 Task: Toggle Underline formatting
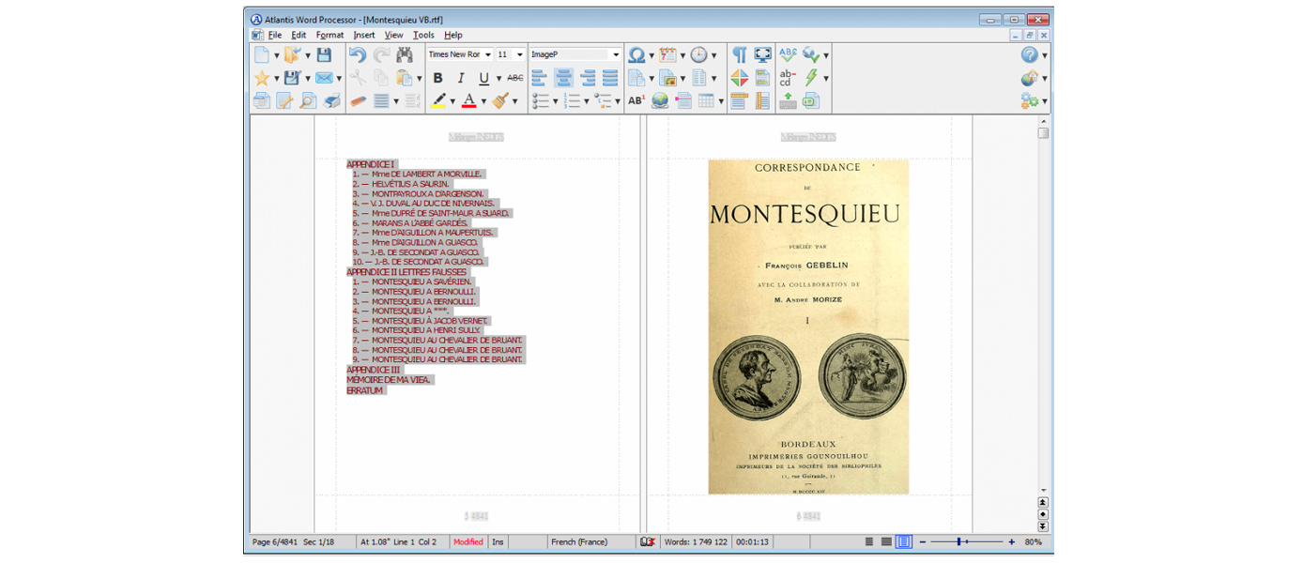coord(484,78)
